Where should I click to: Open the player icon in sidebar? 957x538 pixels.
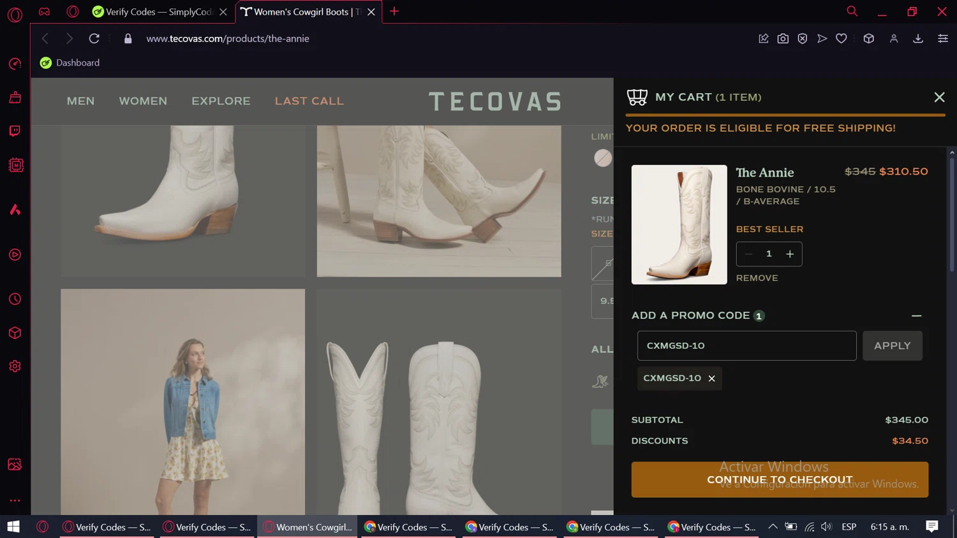tap(15, 255)
